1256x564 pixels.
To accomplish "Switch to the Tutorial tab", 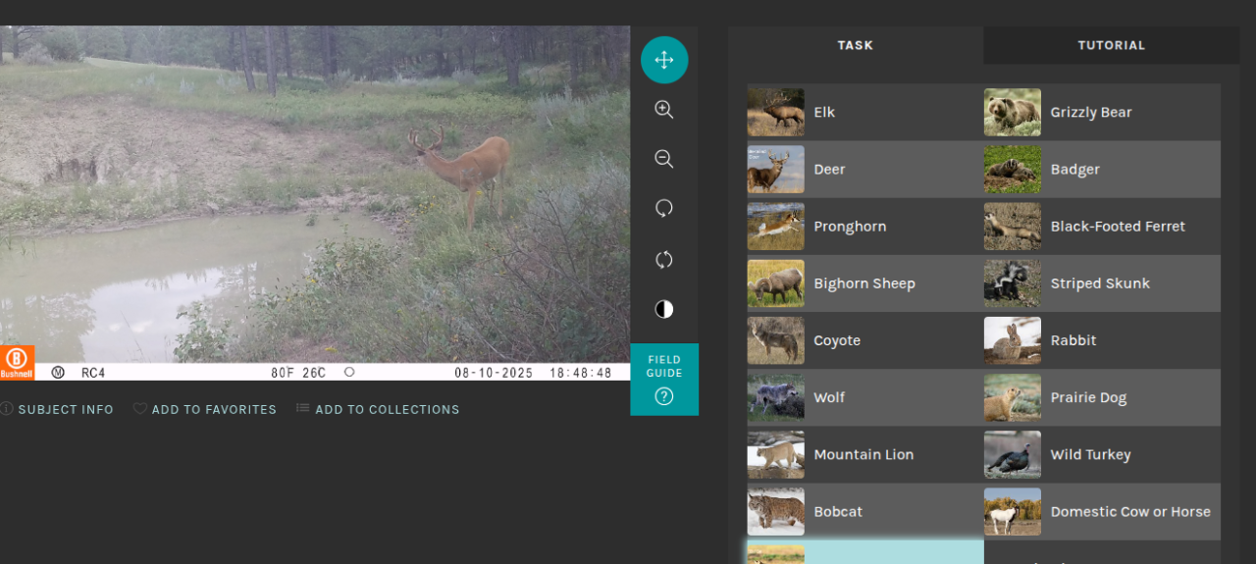I will 1111,45.
